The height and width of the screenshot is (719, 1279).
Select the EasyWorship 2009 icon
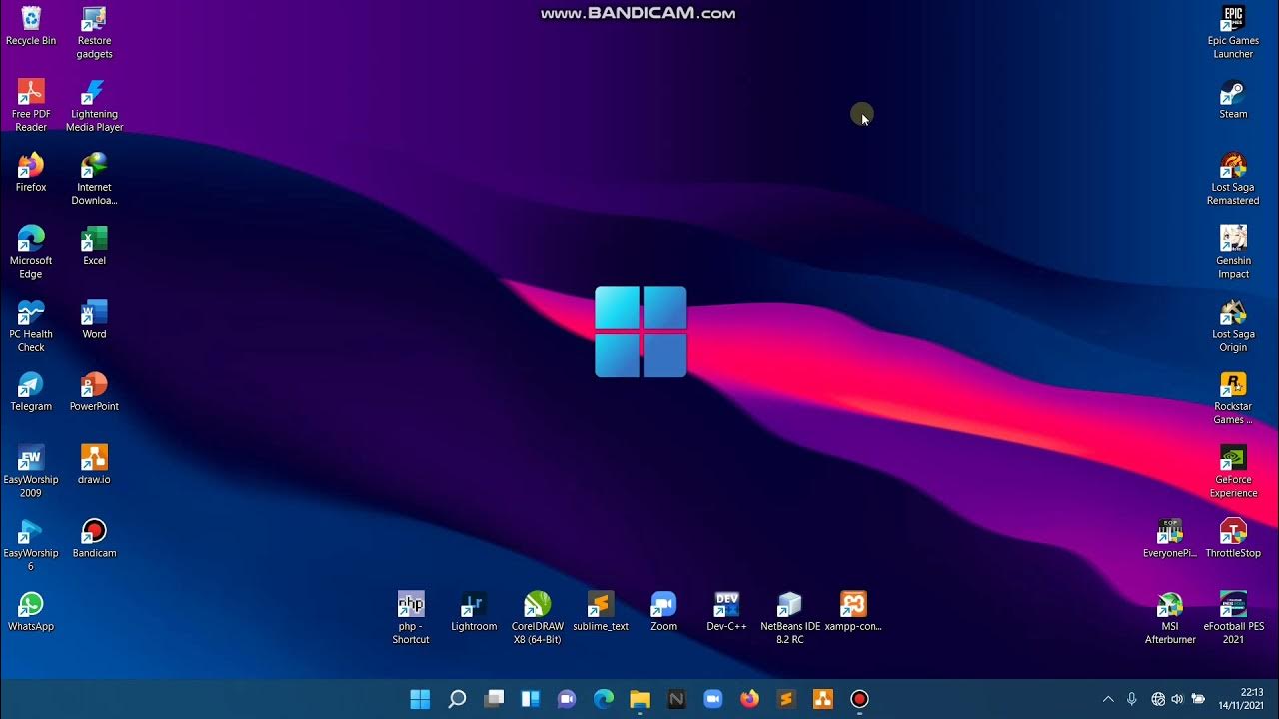[x=31, y=471]
